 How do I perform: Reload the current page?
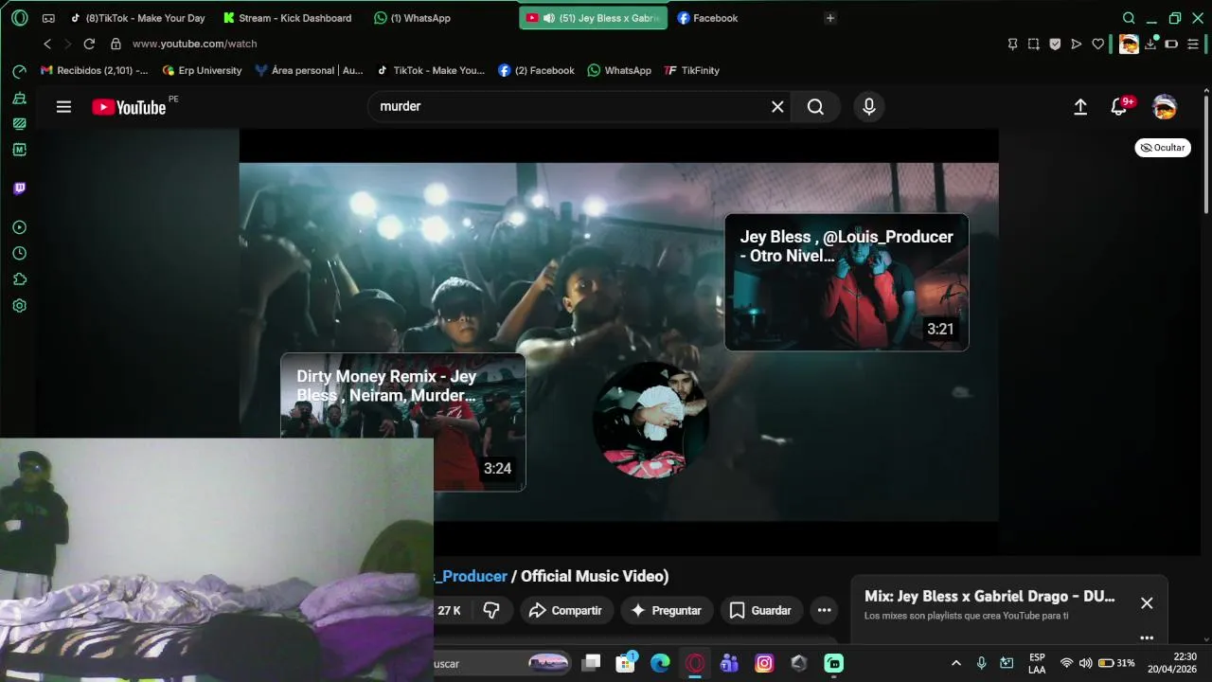[89, 44]
